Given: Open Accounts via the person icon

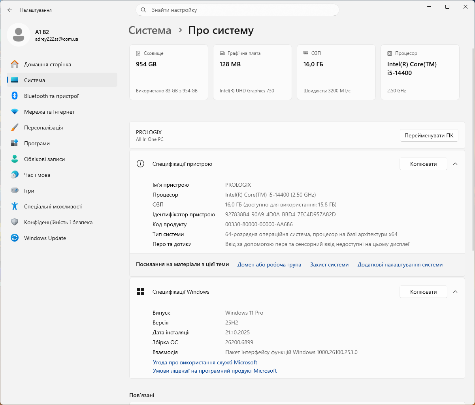Looking at the screenshot, I should tap(15, 159).
